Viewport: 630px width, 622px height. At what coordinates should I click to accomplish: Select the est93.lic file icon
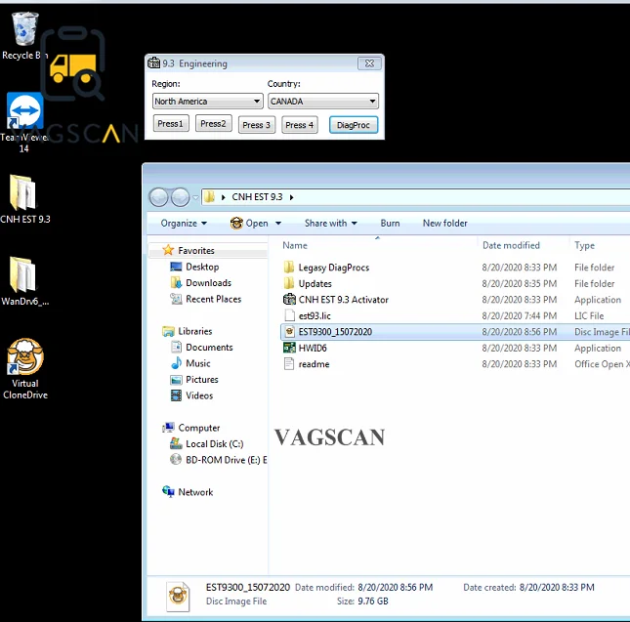click(289, 315)
